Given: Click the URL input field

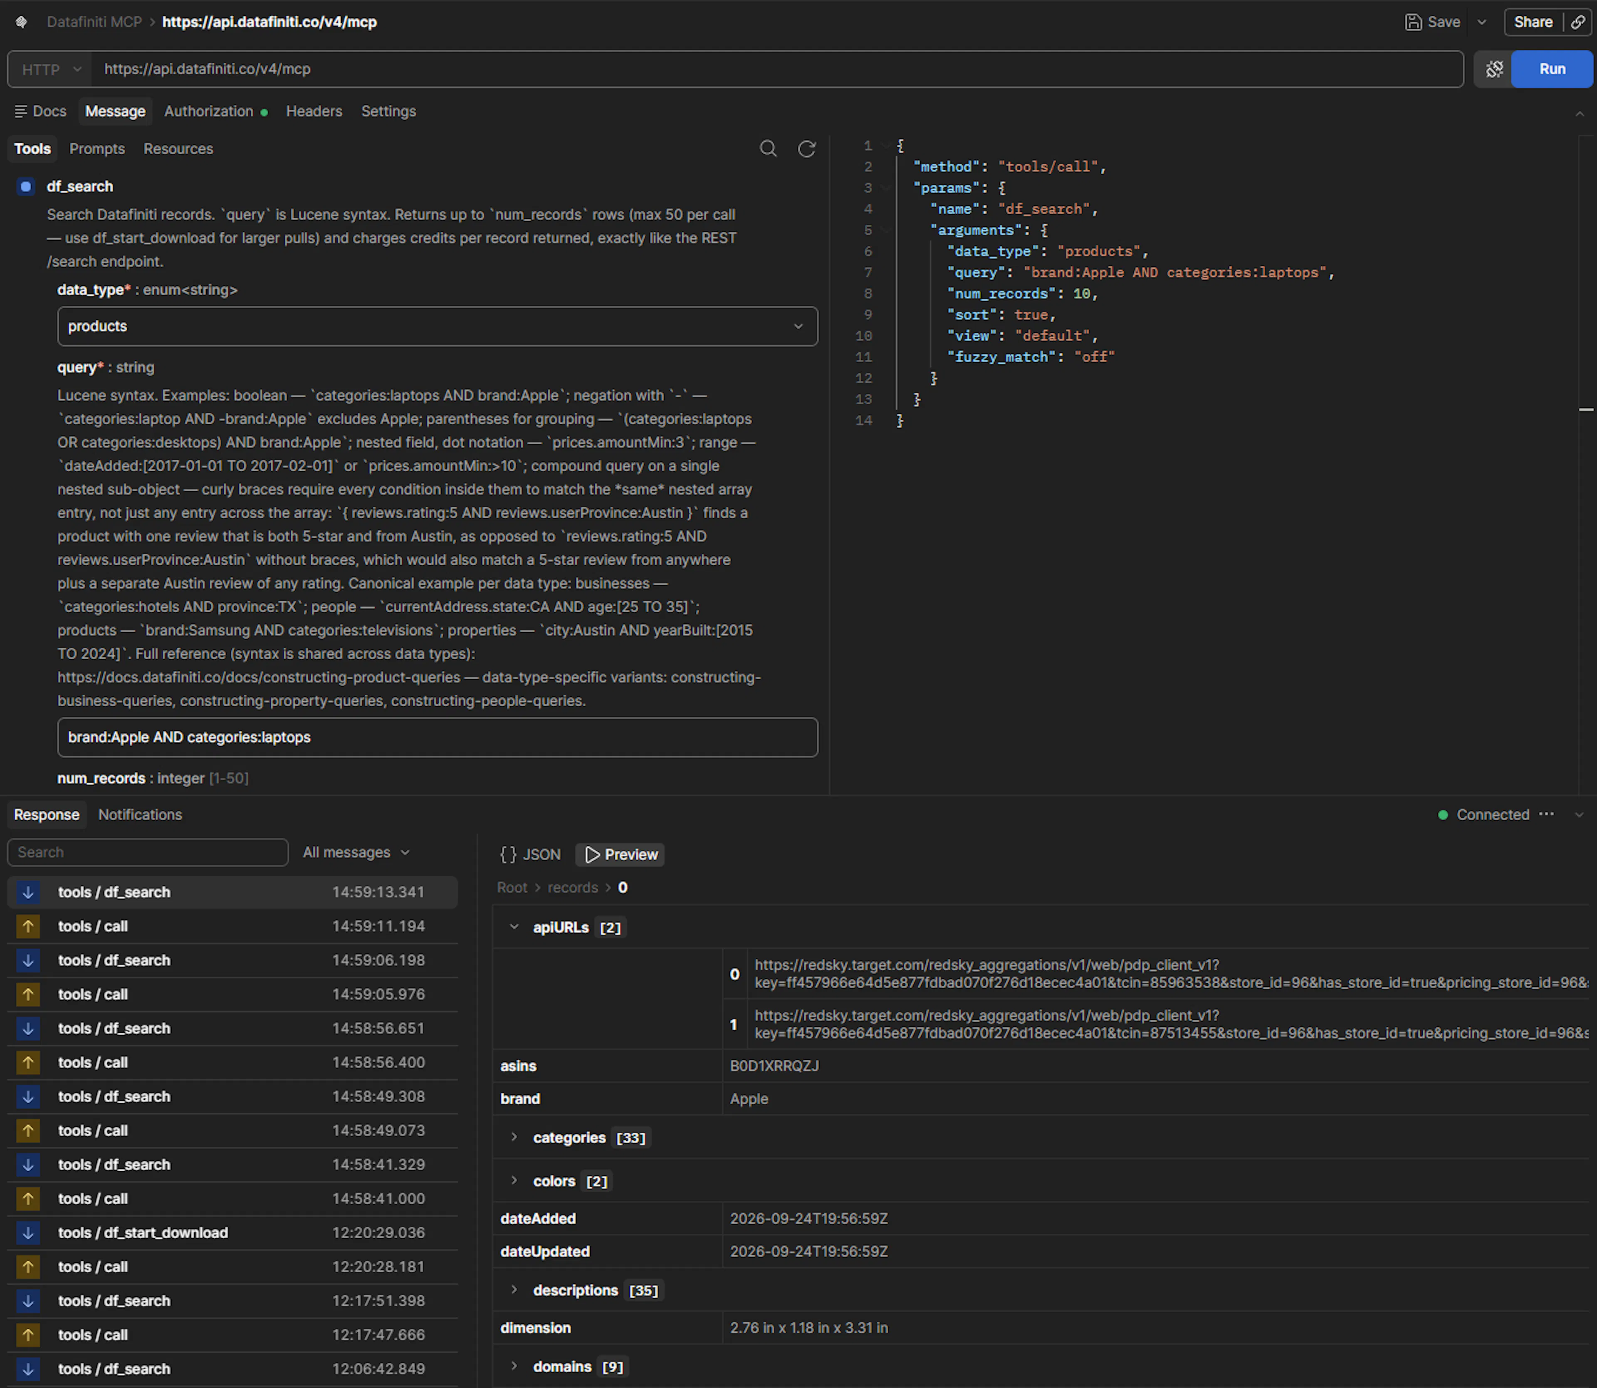Looking at the screenshot, I should tap(777, 69).
